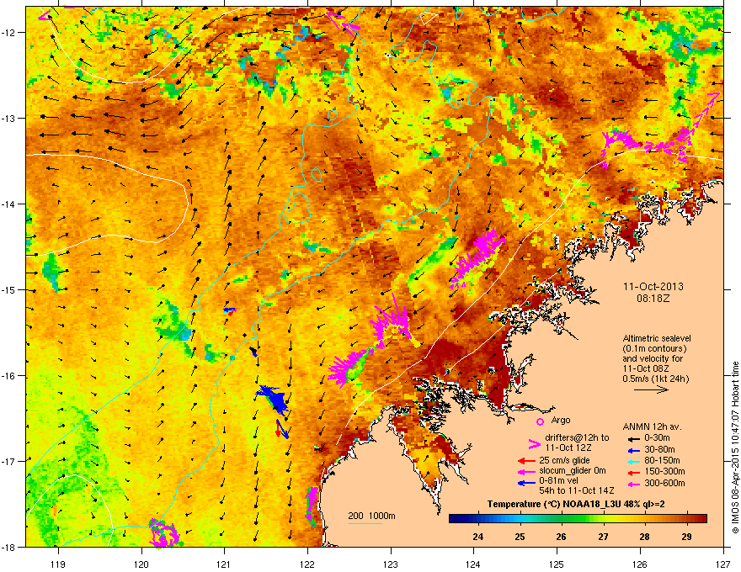This screenshot has width=741, height=572.
Task: Click the dark blue end of the colorbar
Action: pyautogui.click(x=453, y=519)
